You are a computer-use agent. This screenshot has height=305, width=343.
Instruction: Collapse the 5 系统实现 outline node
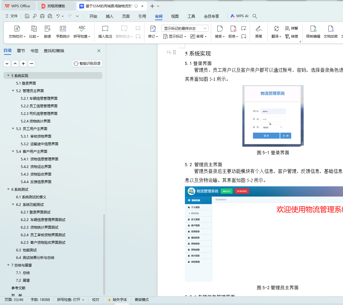pos(8,76)
